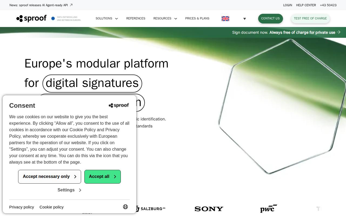Viewport: 346px width, 216px height.
Task: Click Accept all cookies button
Action: click(102, 177)
